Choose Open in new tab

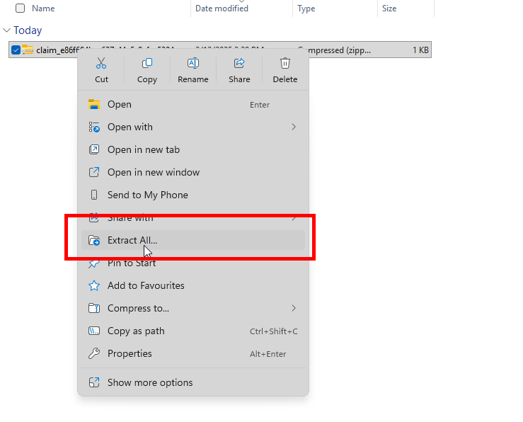point(144,149)
